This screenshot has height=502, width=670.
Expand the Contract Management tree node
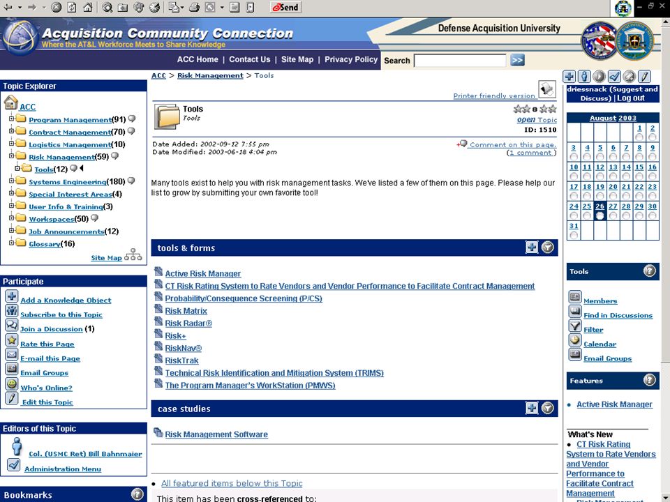(12, 130)
